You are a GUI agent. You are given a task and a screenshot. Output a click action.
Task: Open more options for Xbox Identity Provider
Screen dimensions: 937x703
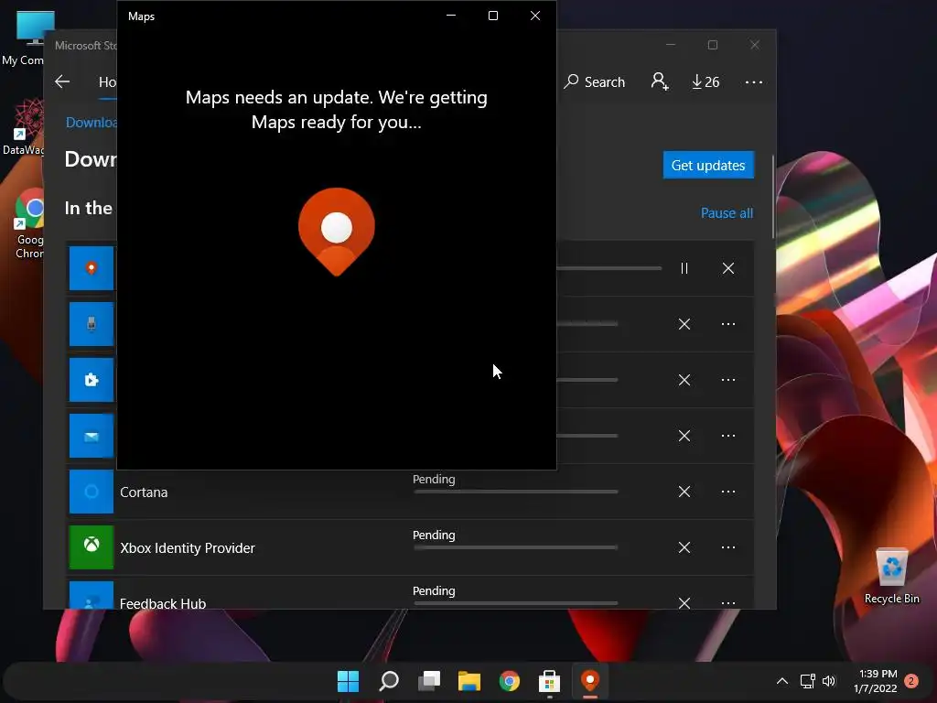pyautogui.click(x=727, y=547)
